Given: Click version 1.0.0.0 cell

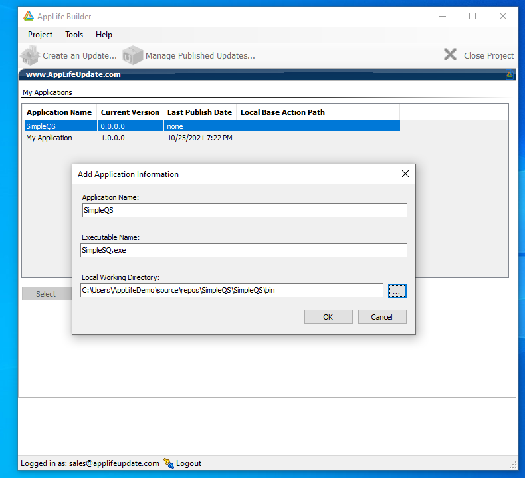Looking at the screenshot, I should click(x=113, y=138).
